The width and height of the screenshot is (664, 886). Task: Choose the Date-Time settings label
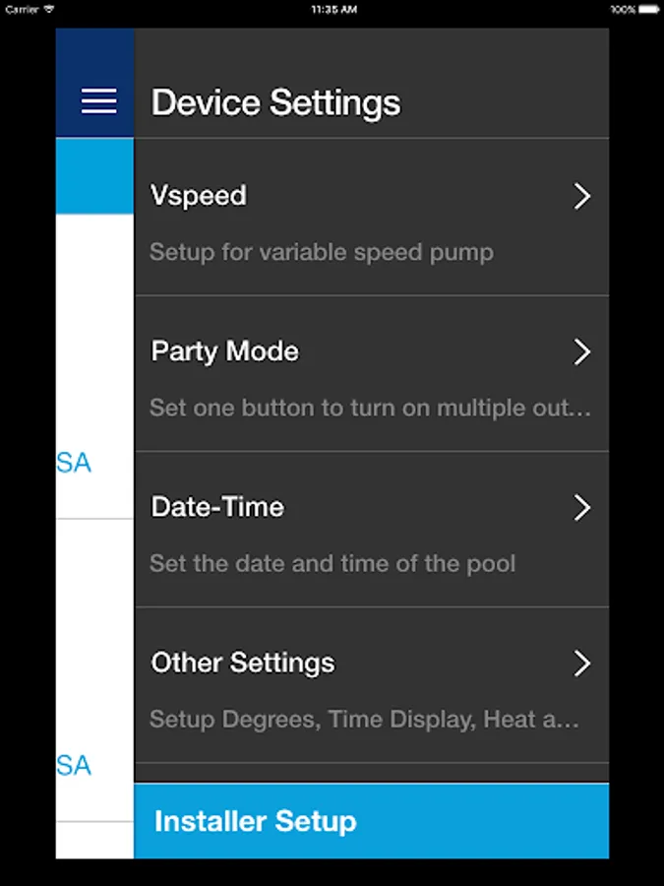[217, 507]
